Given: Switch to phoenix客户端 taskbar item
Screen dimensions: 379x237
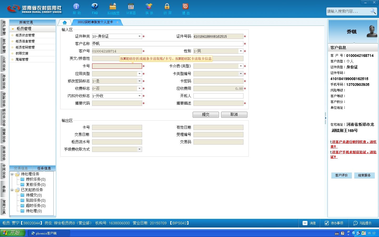Looking at the screenshot, I should [x=49, y=233].
